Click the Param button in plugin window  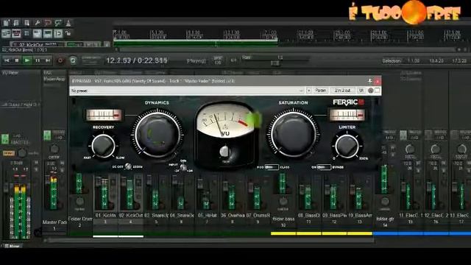pyautogui.click(x=321, y=91)
